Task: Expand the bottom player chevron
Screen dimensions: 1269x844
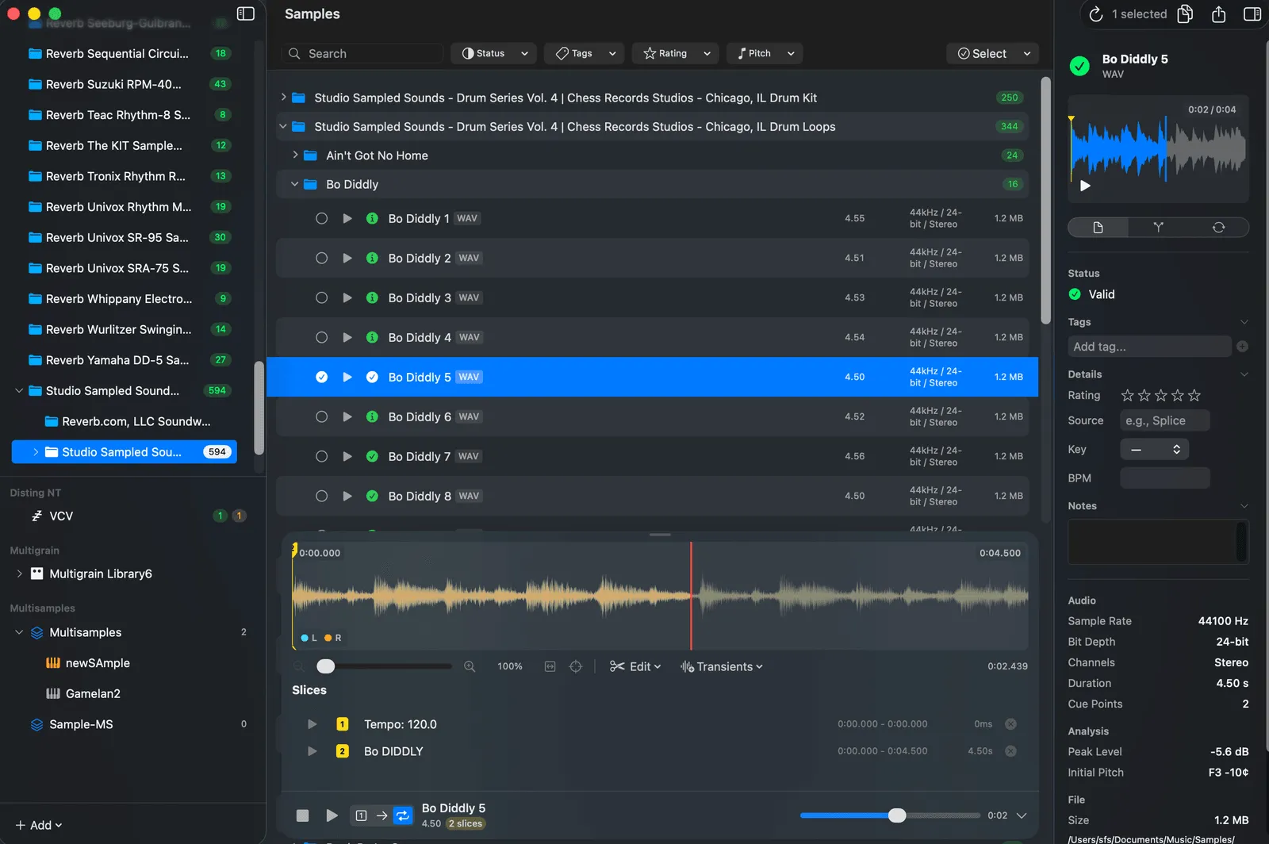Action: (x=1022, y=815)
